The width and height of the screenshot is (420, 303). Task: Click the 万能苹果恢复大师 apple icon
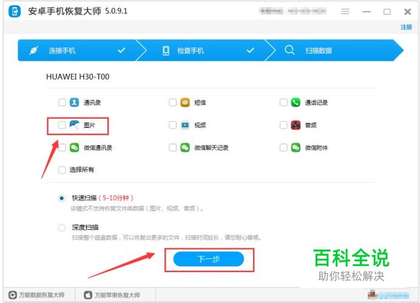coord(88,295)
